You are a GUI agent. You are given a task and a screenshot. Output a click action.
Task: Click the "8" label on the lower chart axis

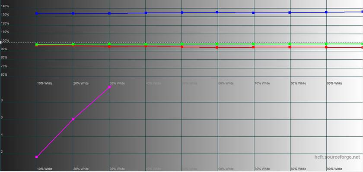(2, 101)
